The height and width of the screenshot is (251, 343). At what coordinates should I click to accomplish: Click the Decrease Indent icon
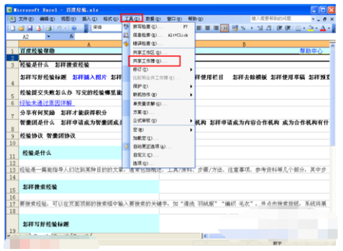pos(279,28)
